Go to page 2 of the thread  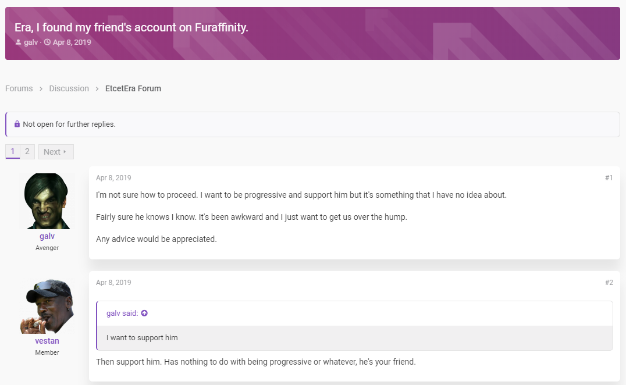27,152
